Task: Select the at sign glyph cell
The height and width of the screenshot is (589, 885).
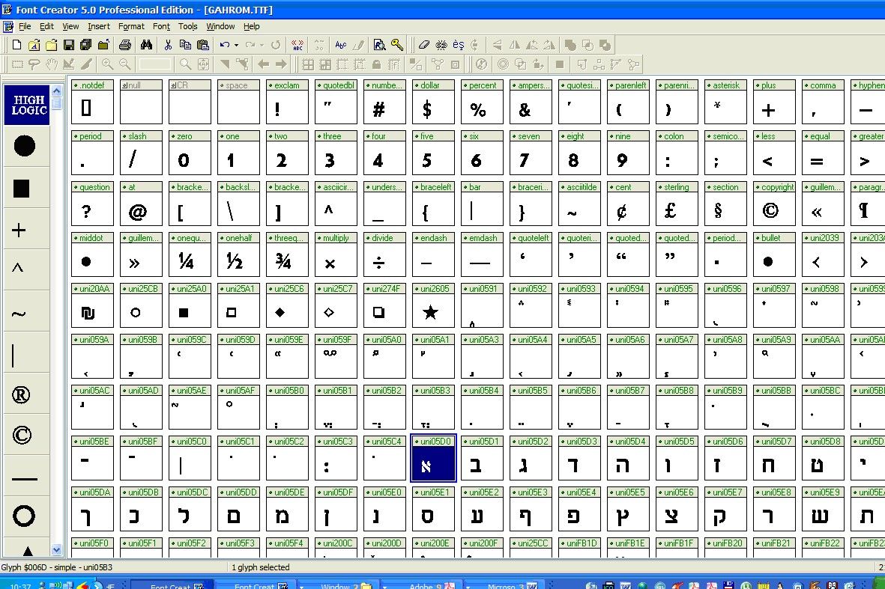Action: [x=141, y=204]
